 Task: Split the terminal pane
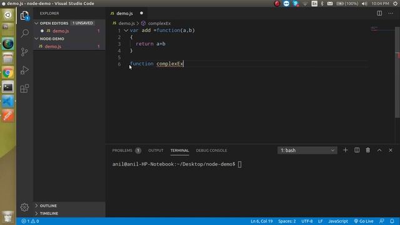point(357,150)
